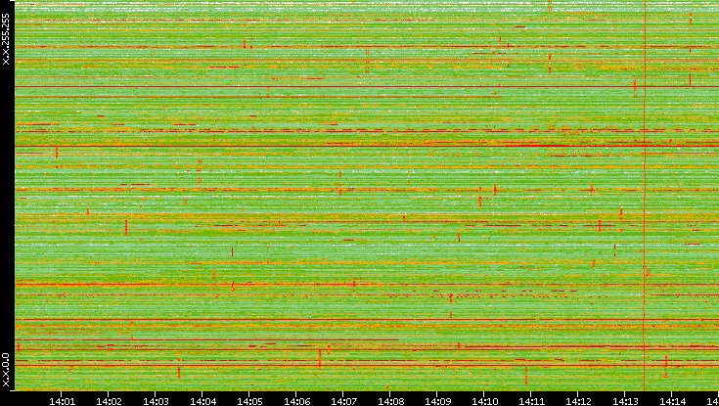Click the 14:04 time axis label

pyautogui.click(x=202, y=401)
